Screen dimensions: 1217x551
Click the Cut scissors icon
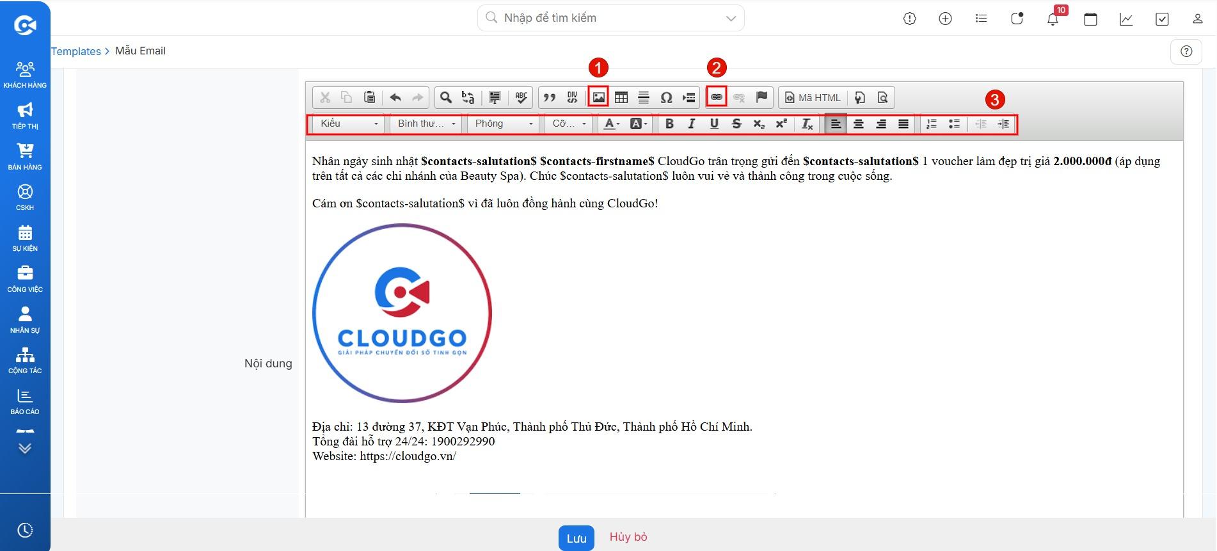pos(325,97)
